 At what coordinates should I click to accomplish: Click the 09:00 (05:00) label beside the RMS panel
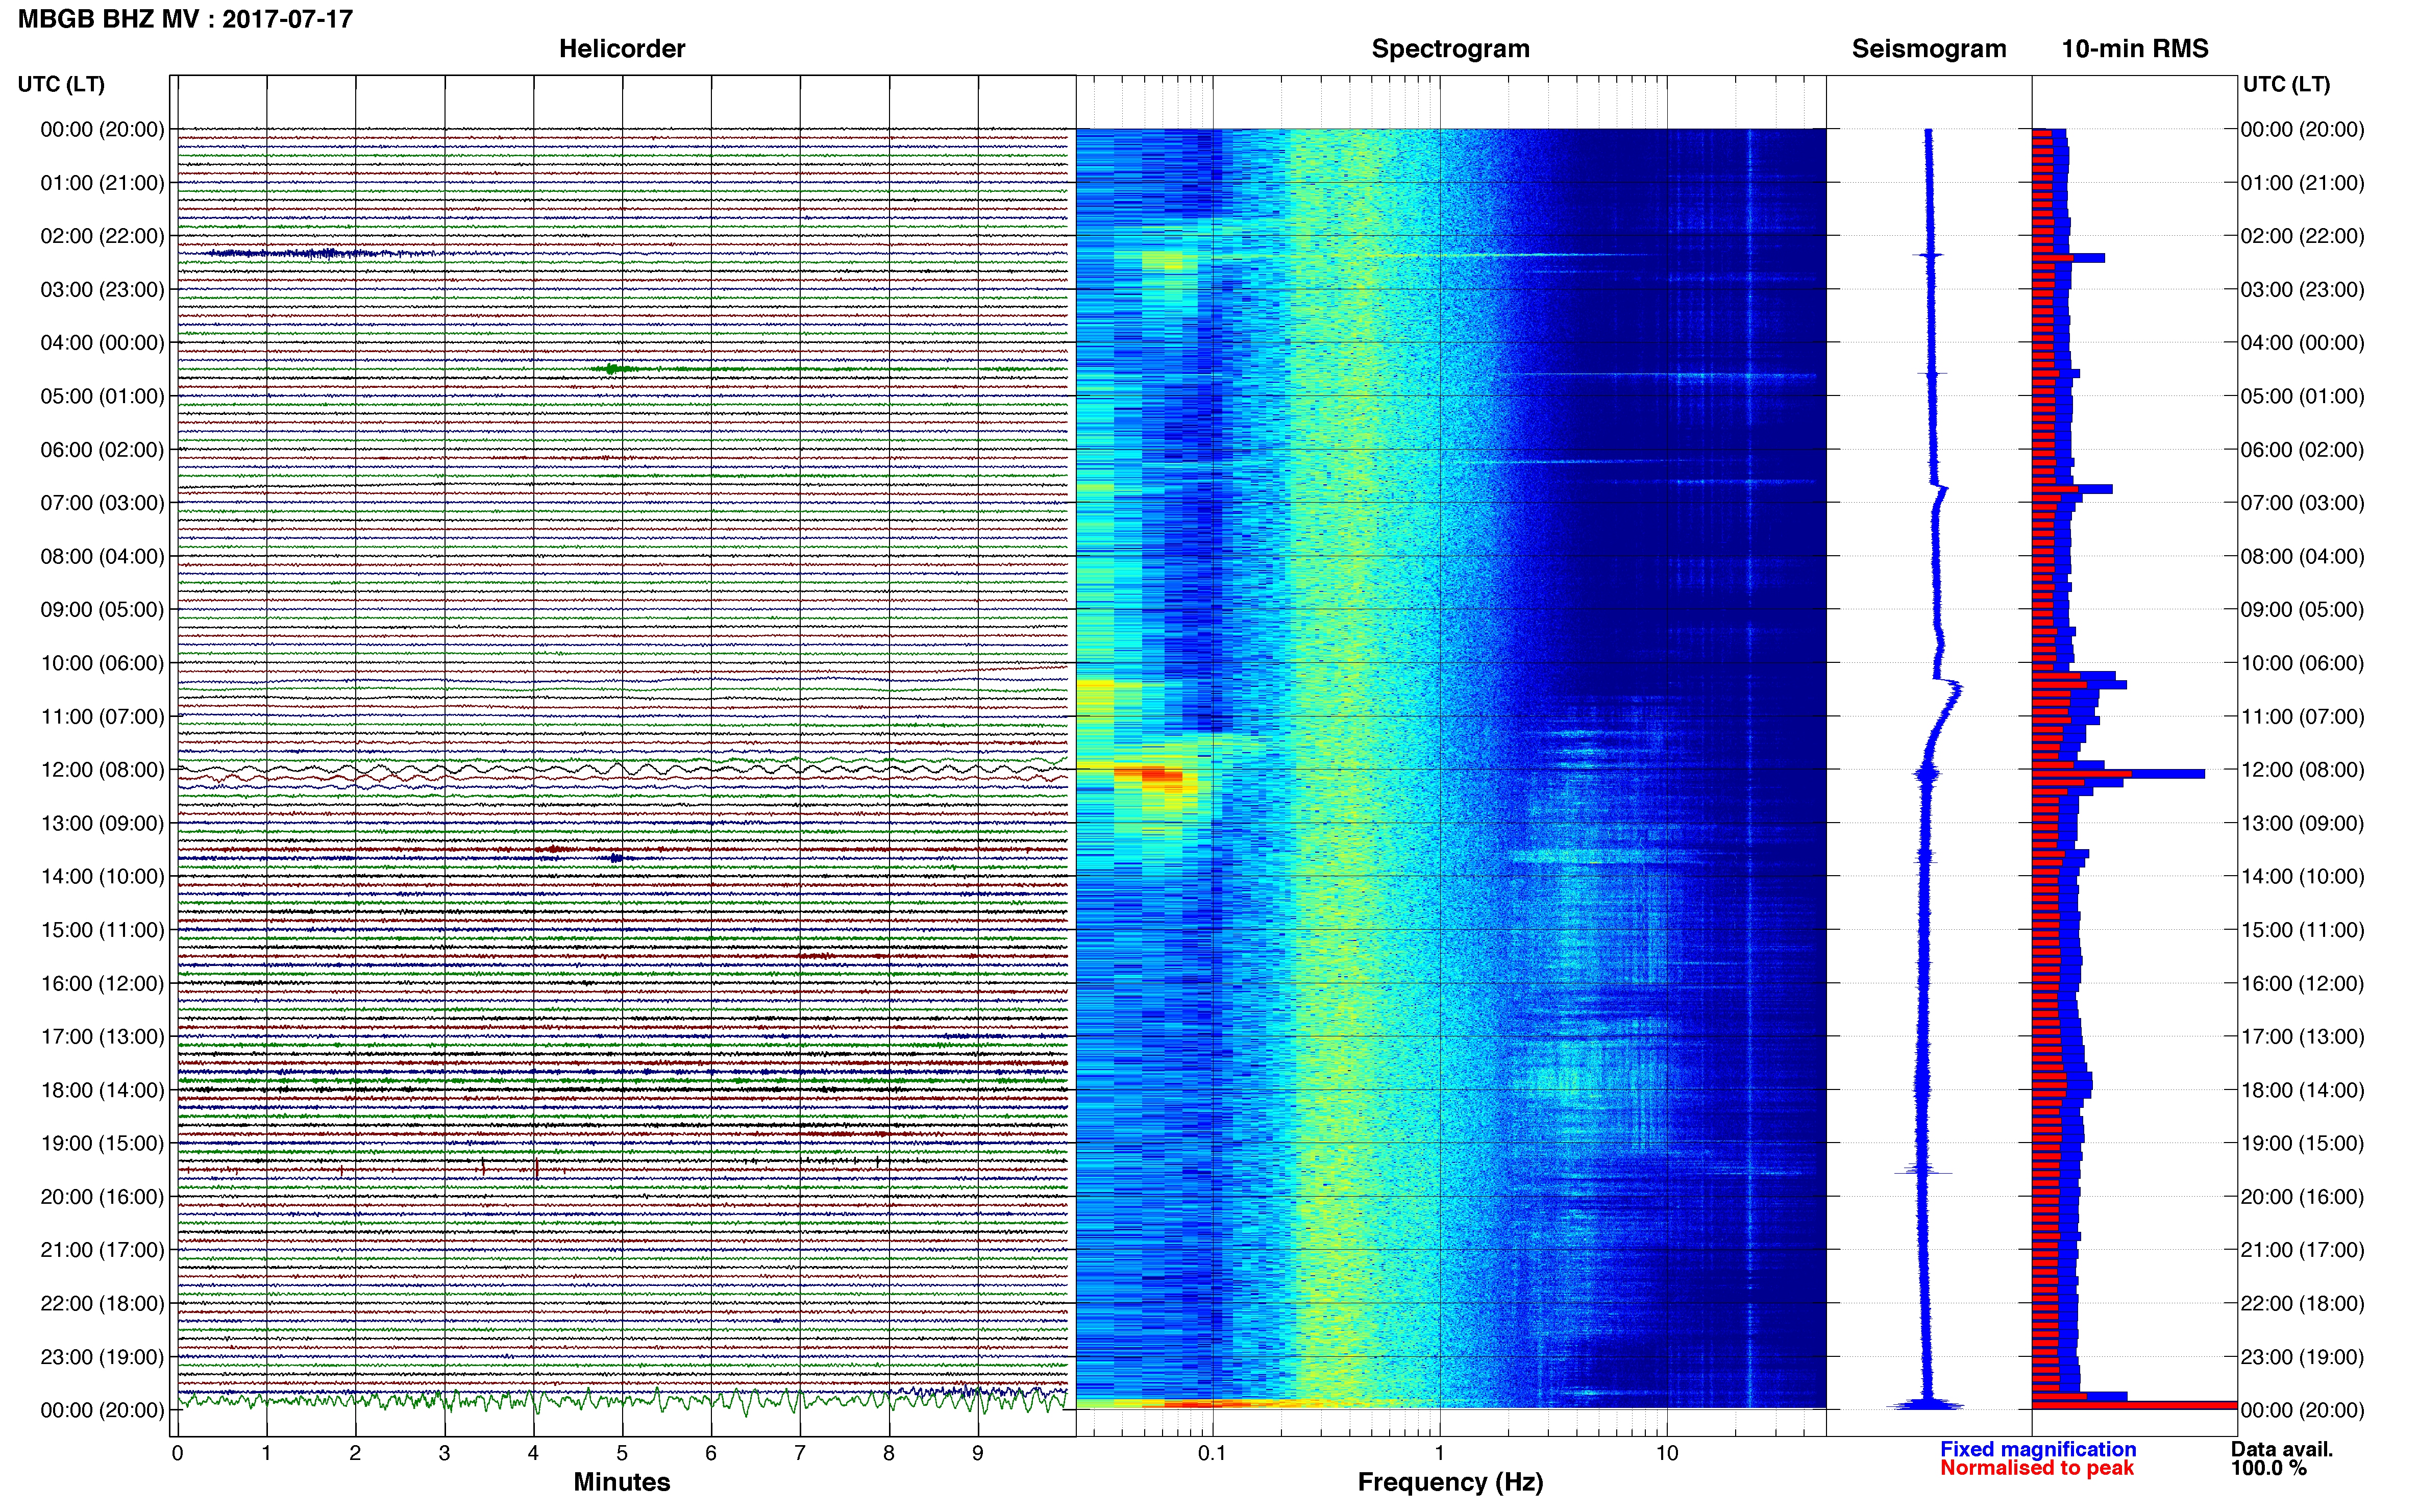click(2302, 610)
